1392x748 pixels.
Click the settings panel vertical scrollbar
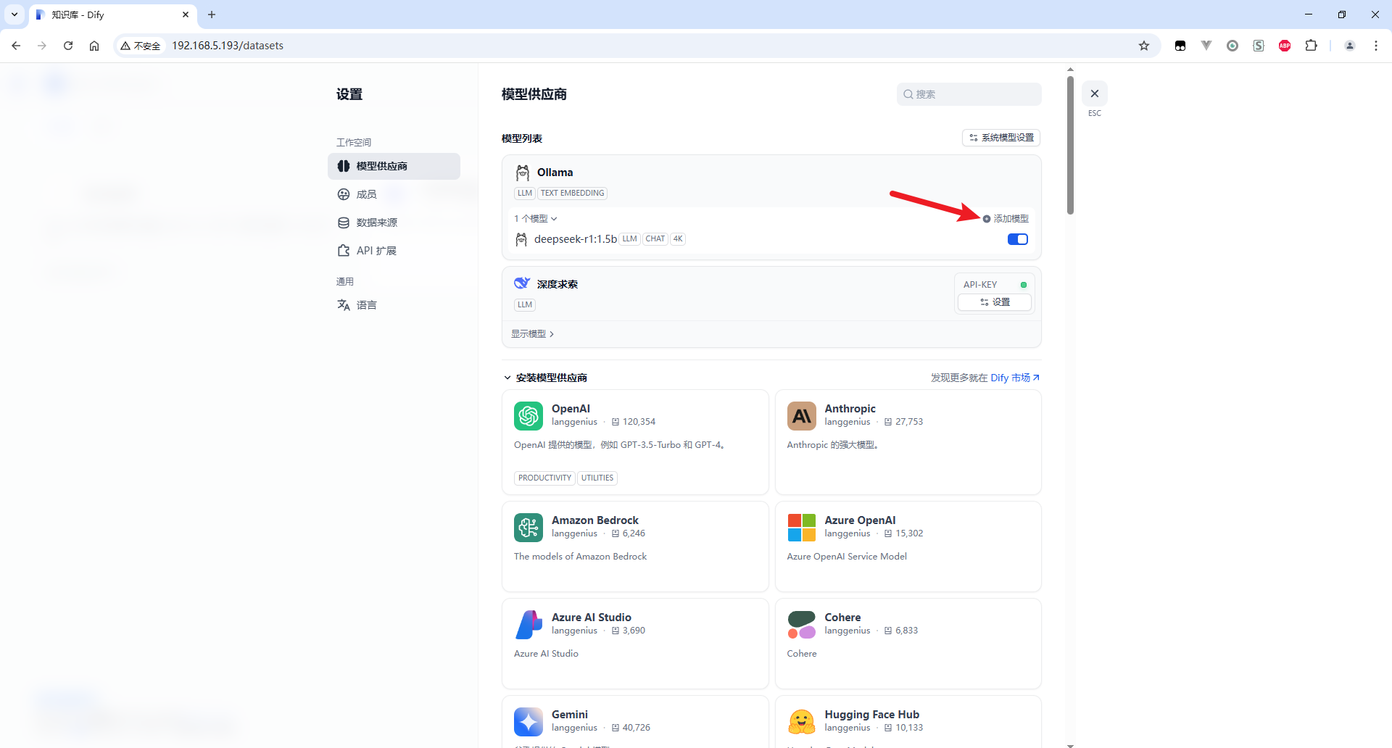pyautogui.click(x=1070, y=145)
